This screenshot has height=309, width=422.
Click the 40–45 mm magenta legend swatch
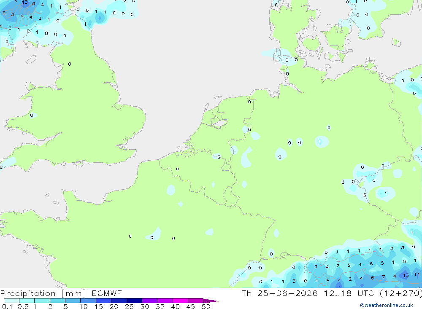(180, 301)
